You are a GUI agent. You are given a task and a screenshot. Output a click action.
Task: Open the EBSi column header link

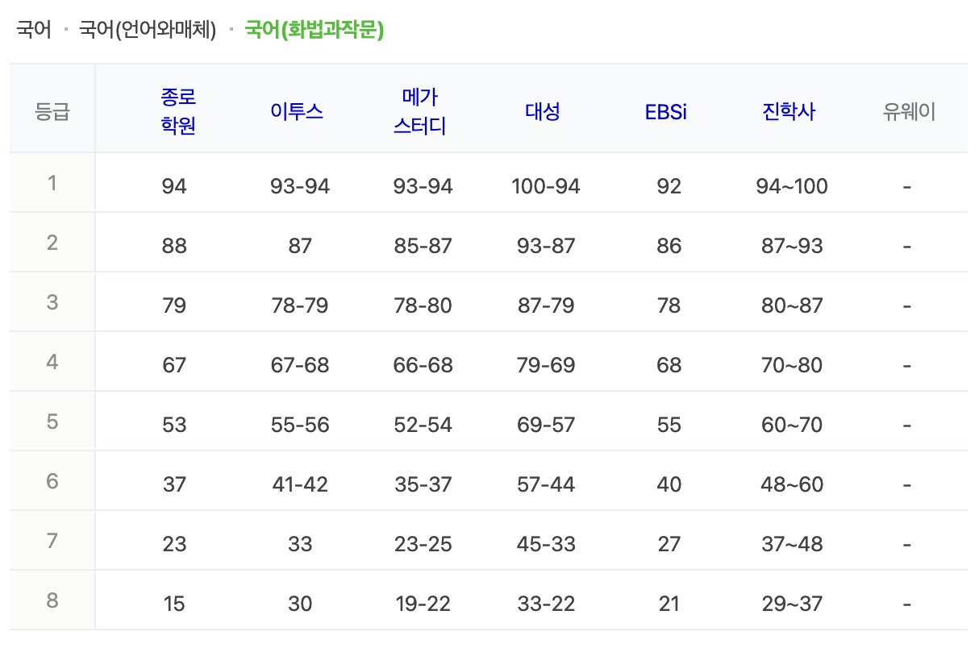click(667, 111)
